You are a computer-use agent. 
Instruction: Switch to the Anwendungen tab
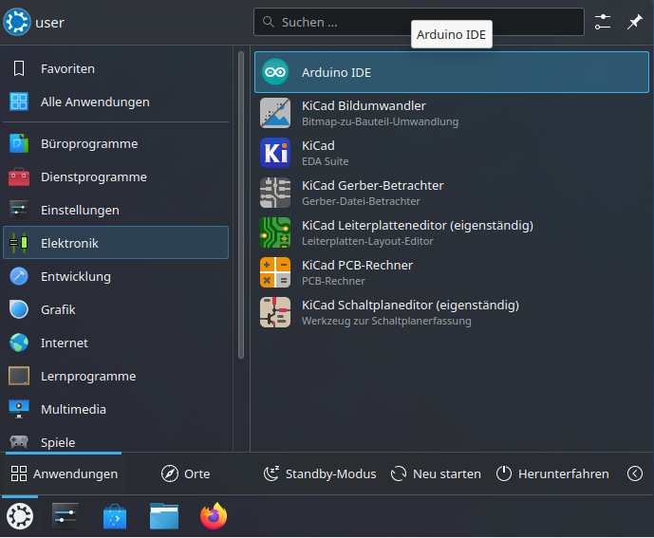[x=64, y=473]
